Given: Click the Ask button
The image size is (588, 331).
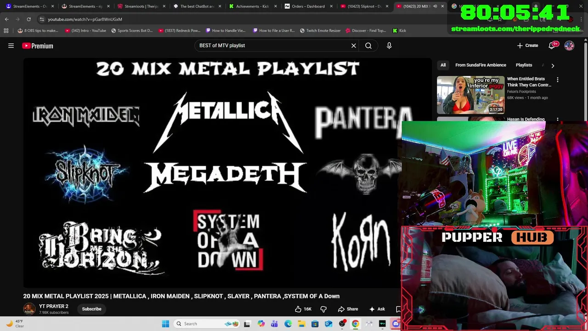Looking at the screenshot, I should tap(377, 309).
